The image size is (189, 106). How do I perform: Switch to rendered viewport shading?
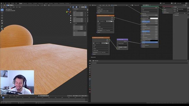pos(86,7)
